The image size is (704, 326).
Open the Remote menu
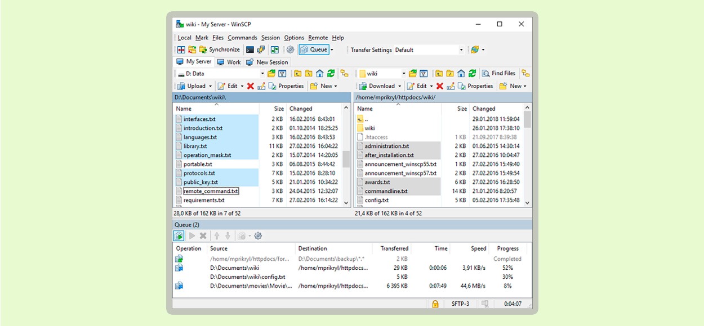coord(318,38)
